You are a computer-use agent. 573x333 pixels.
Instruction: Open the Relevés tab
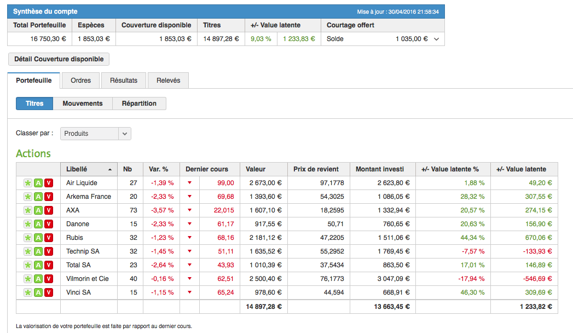pyautogui.click(x=168, y=81)
